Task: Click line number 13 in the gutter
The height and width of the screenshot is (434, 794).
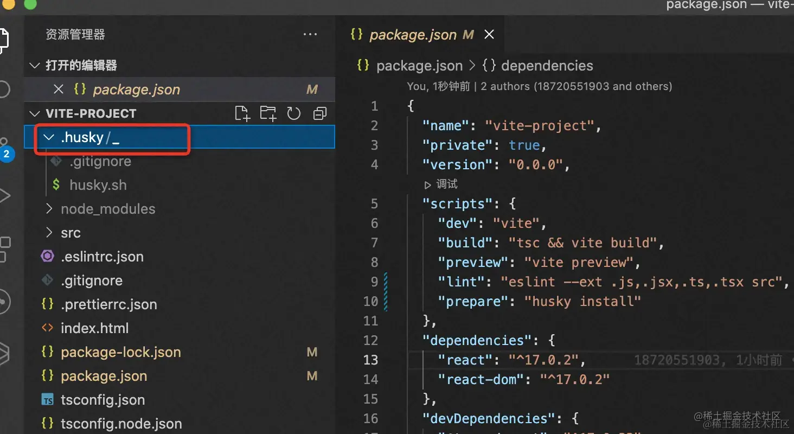Action: click(370, 360)
